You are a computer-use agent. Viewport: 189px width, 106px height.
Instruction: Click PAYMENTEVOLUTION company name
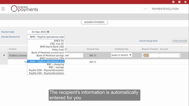[x=165, y=9]
